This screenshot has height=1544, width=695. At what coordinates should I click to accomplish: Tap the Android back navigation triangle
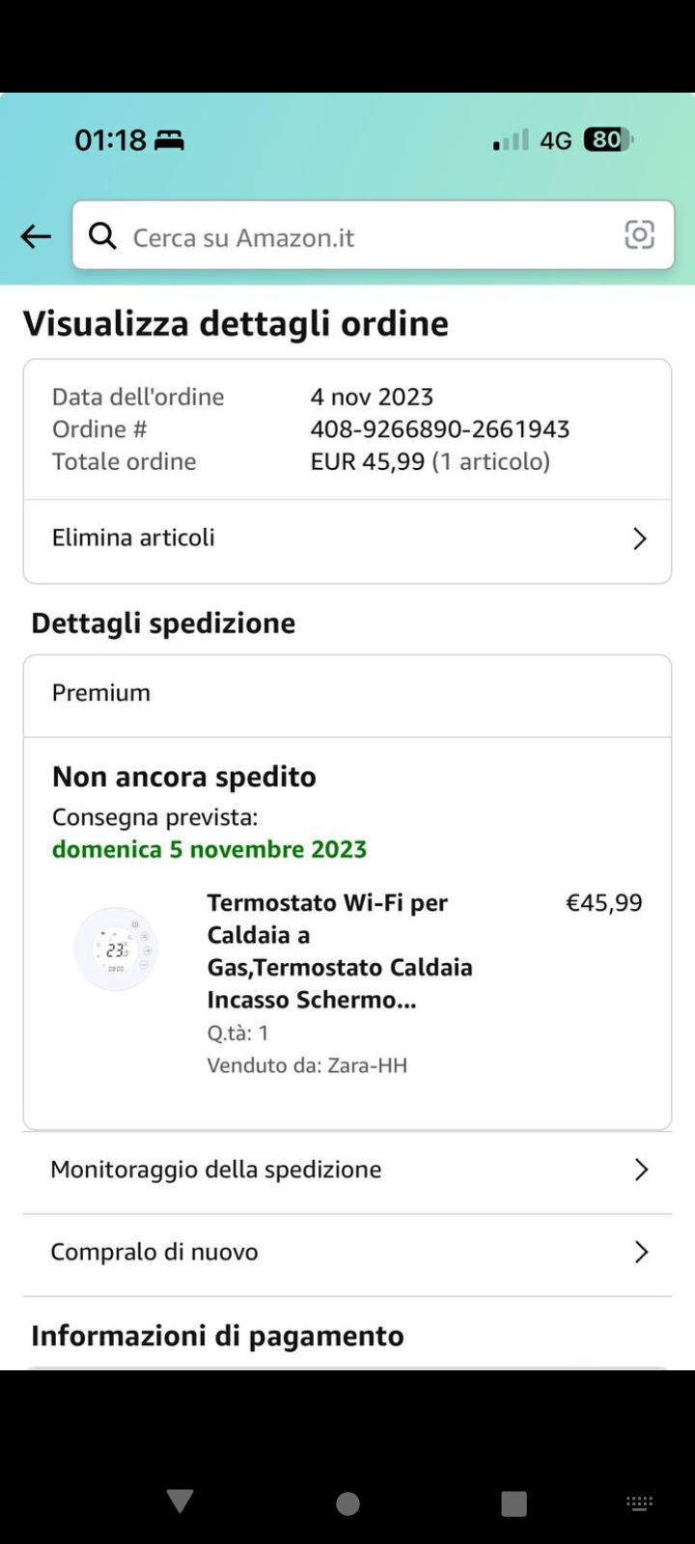[180, 1502]
